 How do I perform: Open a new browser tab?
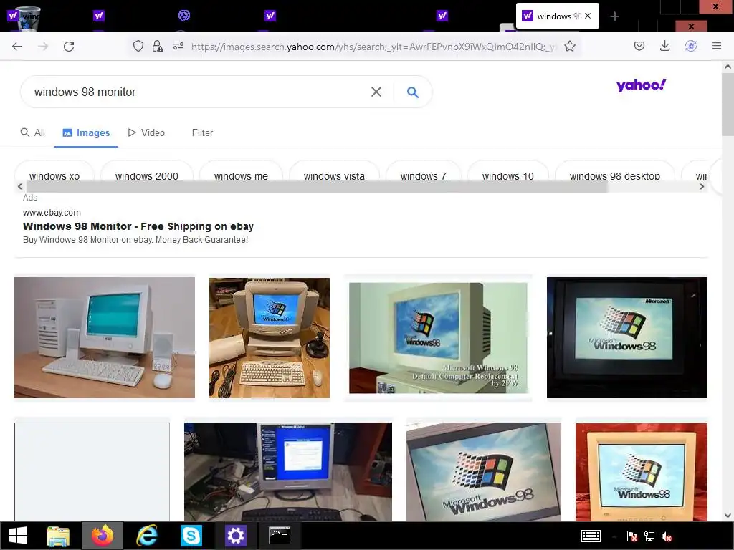[x=614, y=16]
